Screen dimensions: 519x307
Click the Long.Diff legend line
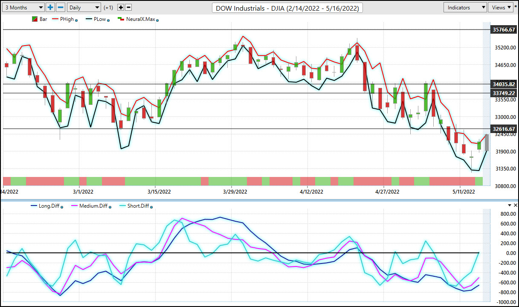(x=34, y=206)
